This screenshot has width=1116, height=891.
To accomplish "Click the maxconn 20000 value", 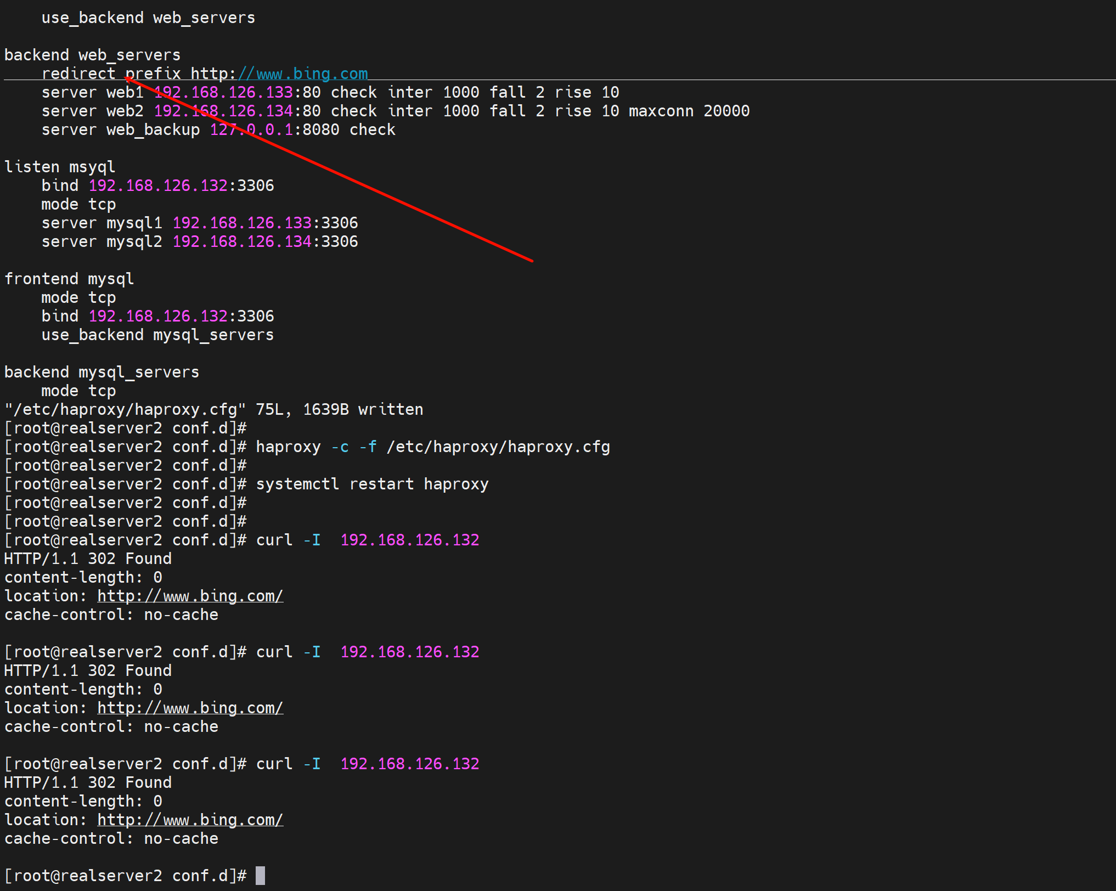I will click(726, 111).
